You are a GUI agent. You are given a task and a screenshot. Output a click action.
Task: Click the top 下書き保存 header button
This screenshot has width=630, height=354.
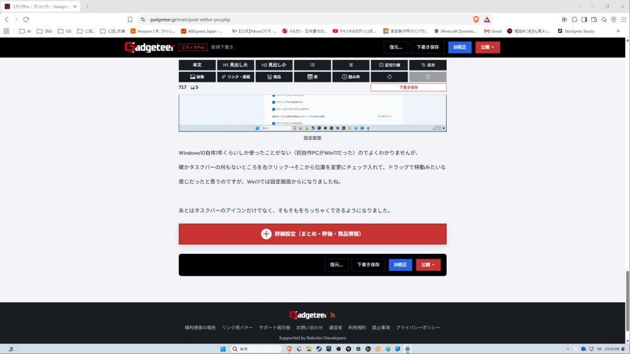pyautogui.click(x=428, y=47)
